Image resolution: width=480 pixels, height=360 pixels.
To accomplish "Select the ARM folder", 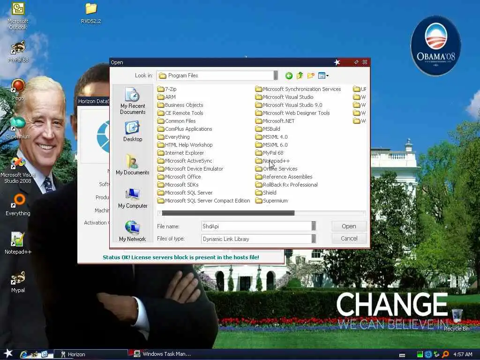I will click(166, 97).
